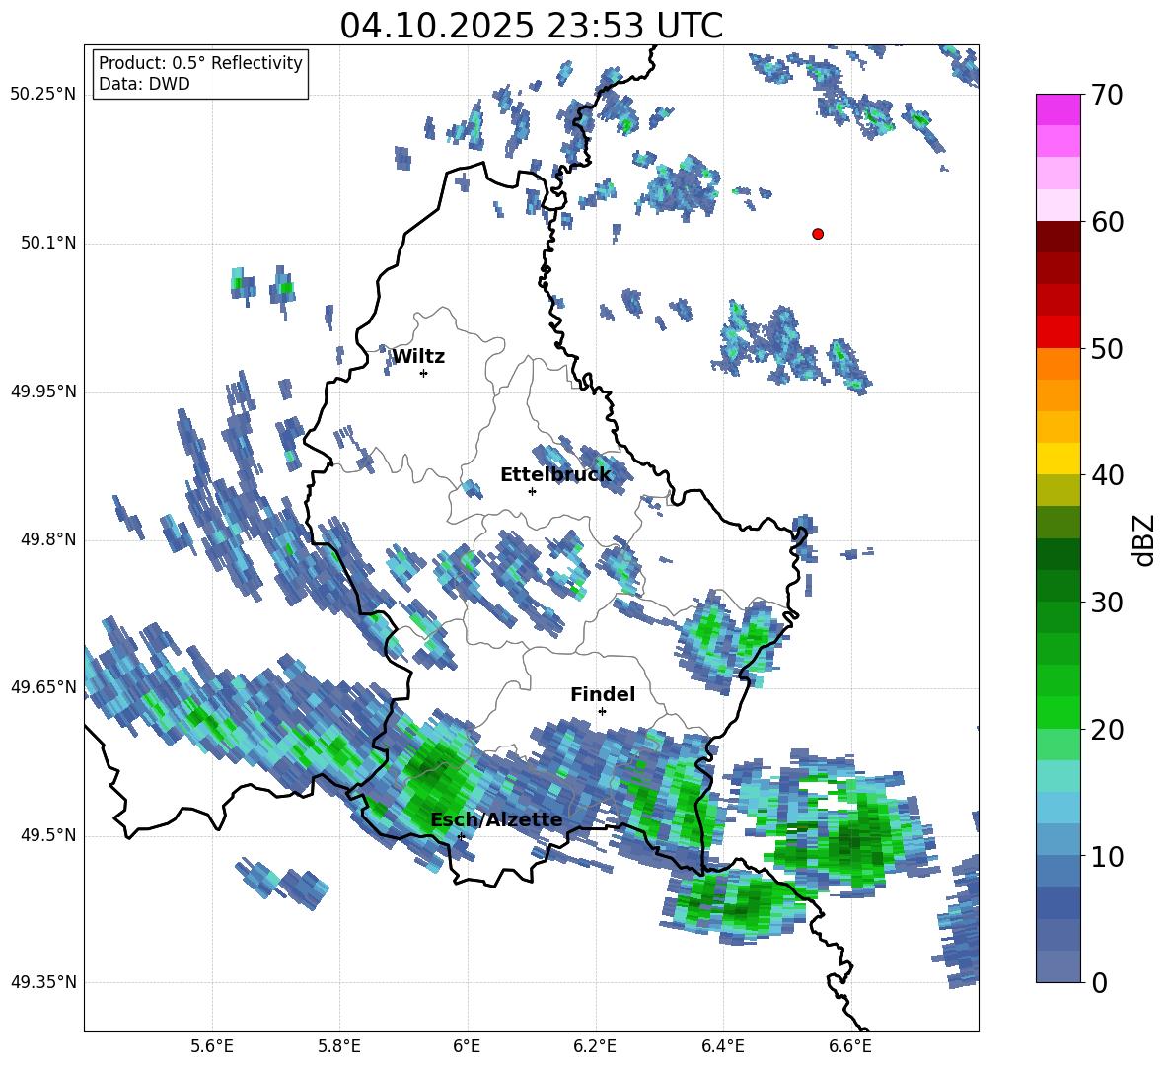
Task: Click the Findel station cross marker
Action: 602,712
